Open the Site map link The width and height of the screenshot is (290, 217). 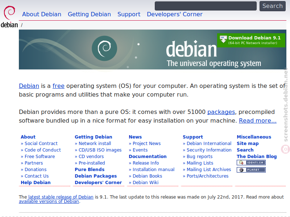click(248, 143)
